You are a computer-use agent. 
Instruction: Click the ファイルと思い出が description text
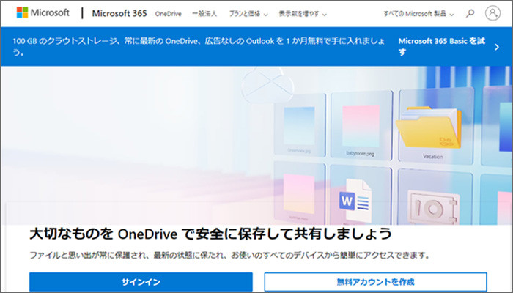pyautogui.click(x=229, y=255)
